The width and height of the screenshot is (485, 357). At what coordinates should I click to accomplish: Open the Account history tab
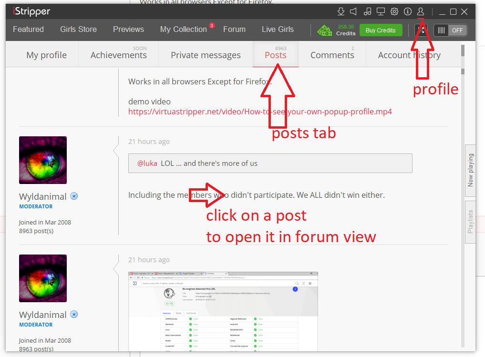(409, 55)
